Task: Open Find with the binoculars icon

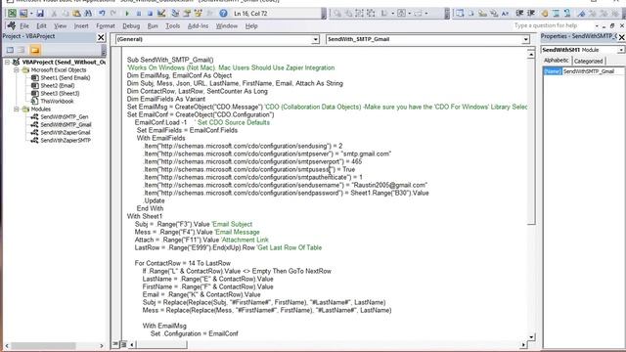Action: coord(88,13)
